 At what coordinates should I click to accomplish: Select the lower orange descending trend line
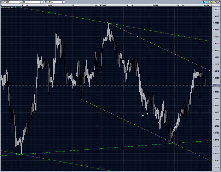click(147, 130)
